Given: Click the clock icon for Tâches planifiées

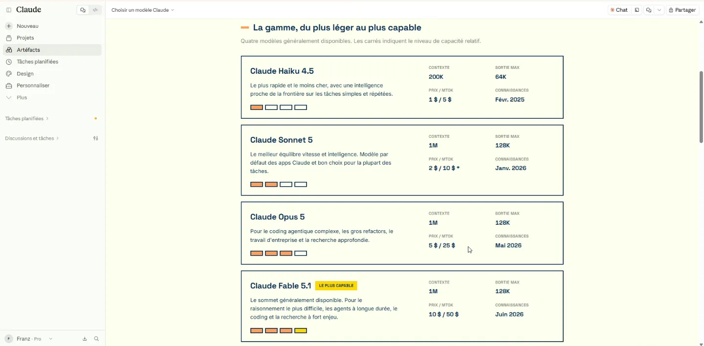Looking at the screenshot, I should [9, 62].
